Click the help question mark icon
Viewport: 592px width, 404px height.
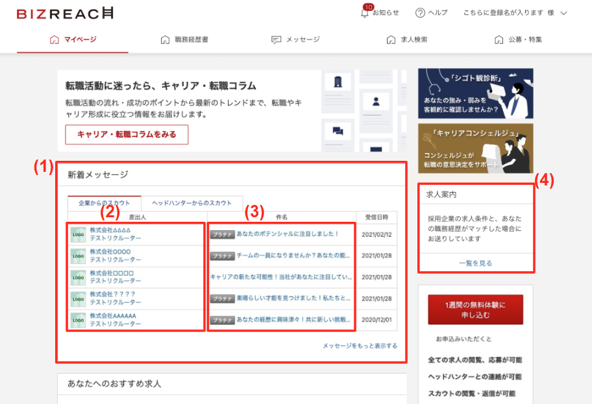click(x=420, y=13)
